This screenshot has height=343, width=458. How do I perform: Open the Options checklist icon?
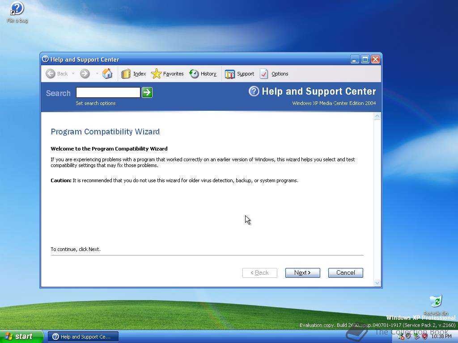tap(264, 74)
